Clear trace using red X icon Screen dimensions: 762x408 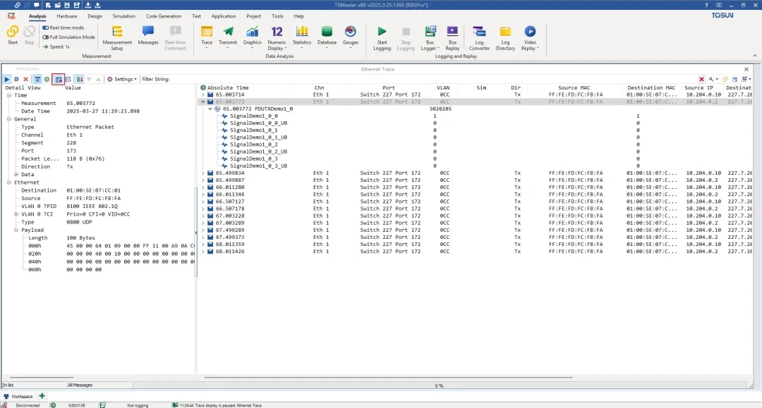pos(27,79)
